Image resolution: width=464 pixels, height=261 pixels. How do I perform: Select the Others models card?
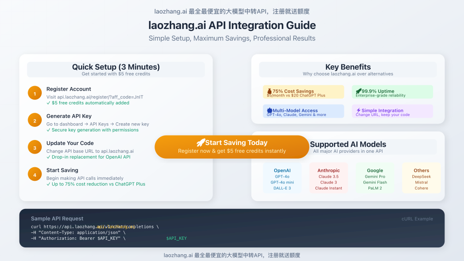pyautogui.click(x=421, y=178)
